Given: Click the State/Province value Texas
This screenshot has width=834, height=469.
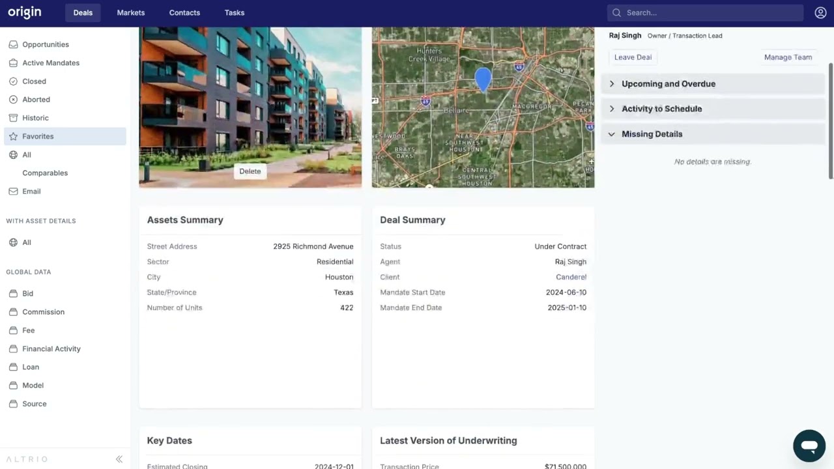Looking at the screenshot, I should (x=343, y=292).
